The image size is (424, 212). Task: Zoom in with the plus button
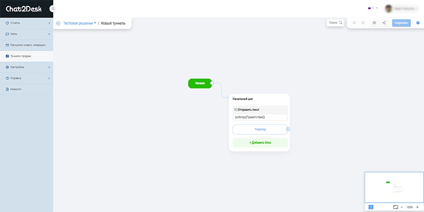[417, 207]
